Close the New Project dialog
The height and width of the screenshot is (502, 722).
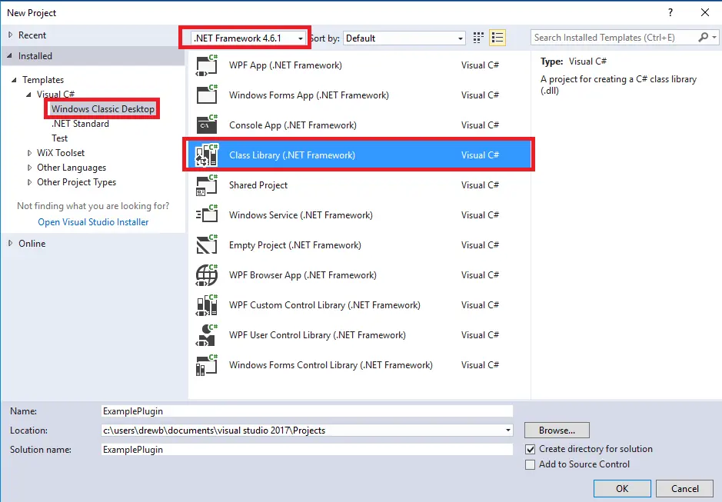click(705, 12)
